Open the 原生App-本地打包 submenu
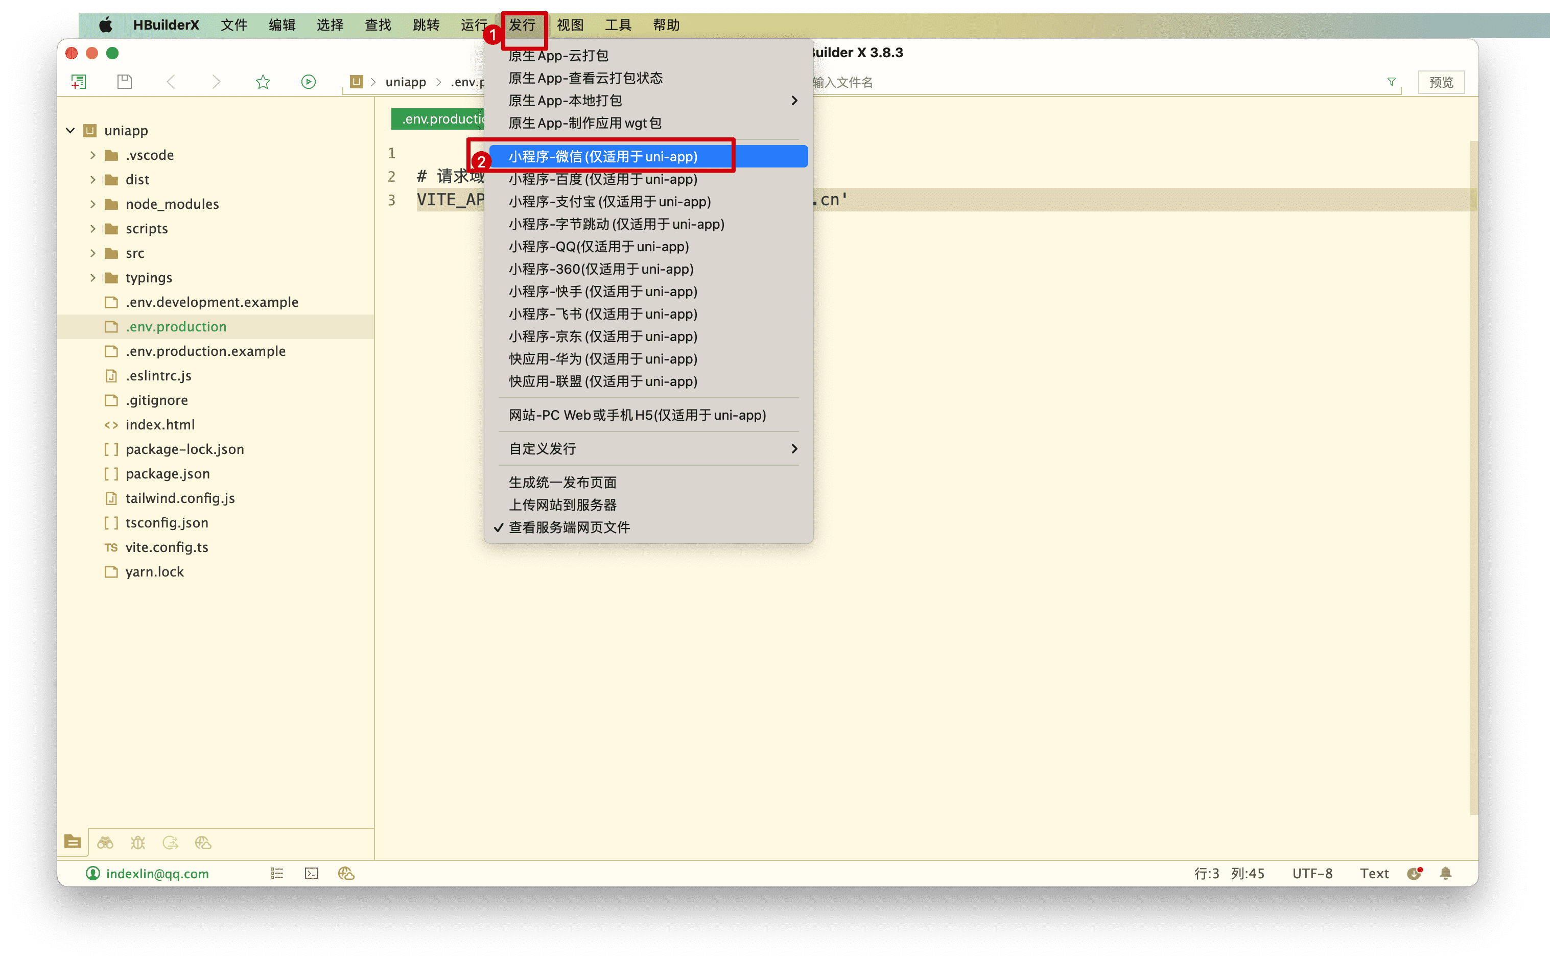This screenshot has width=1550, height=962. 648,101
